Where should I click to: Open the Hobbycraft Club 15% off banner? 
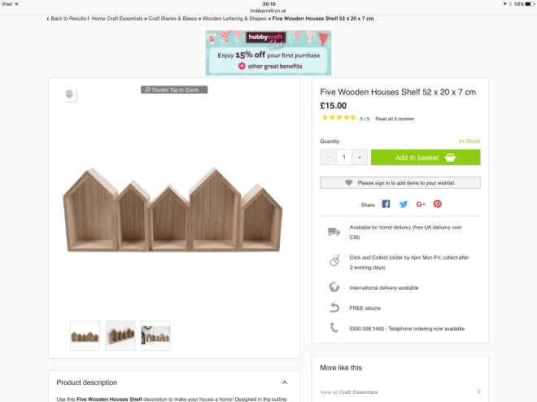pyautogui.click(x=268, y=53)
